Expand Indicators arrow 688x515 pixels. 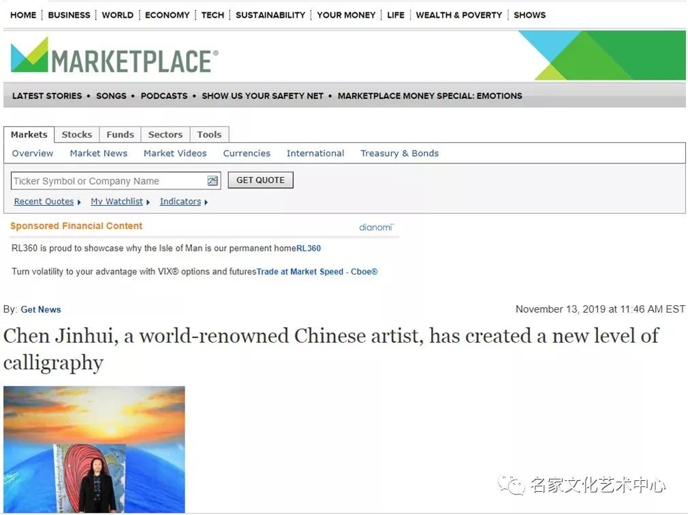206,202
